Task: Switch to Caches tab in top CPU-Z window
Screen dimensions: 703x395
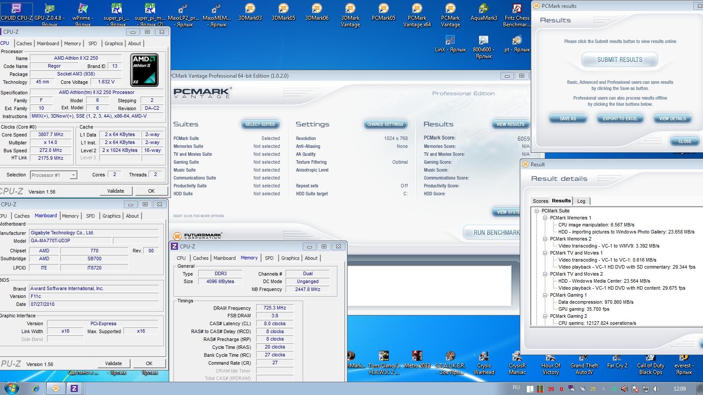Action: point(24,43)
